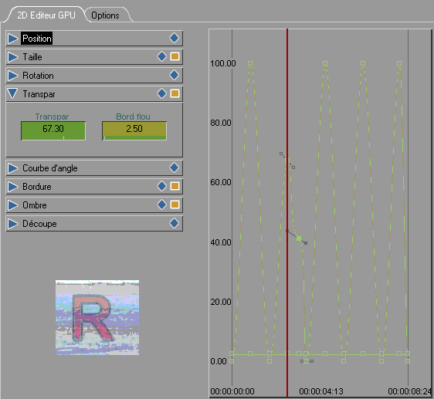Click the R letter preview thumbnail
434x399 pixels.
[97, 317]
